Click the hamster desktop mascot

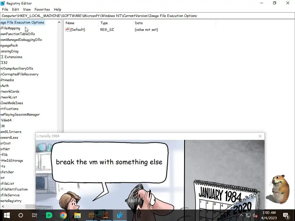point(278,189)
